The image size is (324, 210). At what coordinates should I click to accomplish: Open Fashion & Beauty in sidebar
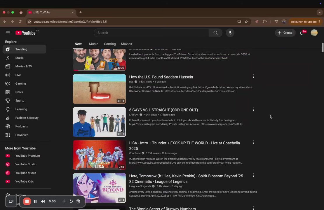click(x=25, y=118)
